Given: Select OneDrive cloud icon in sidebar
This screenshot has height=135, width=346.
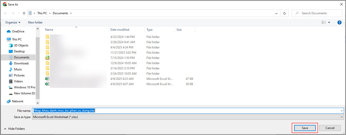Looking at the screenshot, I should pyautogui.click(x=9, y=31).
